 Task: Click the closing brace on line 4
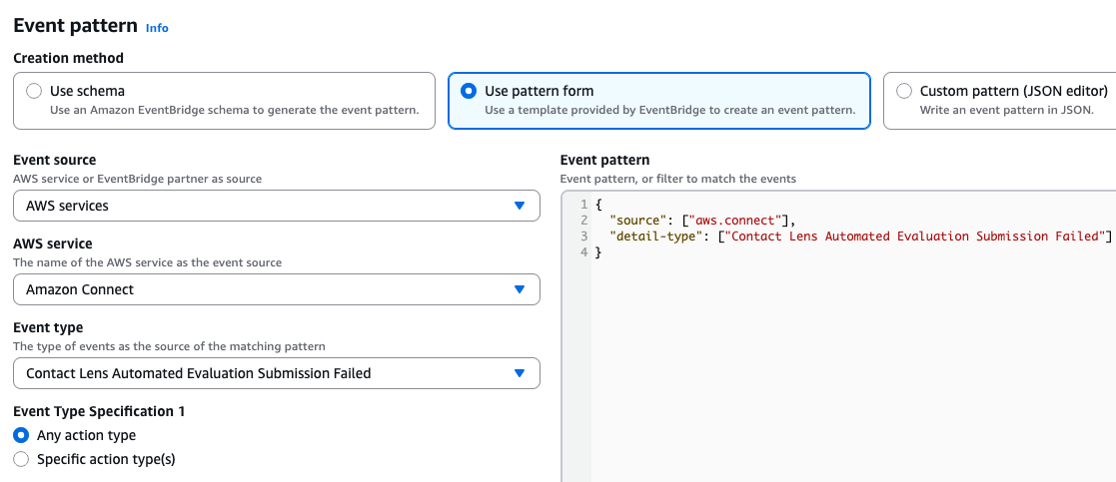point(598,252)
